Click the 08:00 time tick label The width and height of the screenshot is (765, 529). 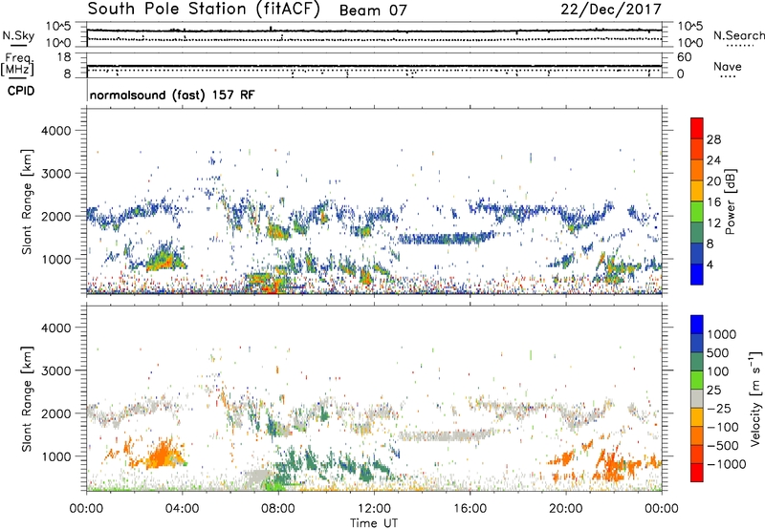coord(278,509)
